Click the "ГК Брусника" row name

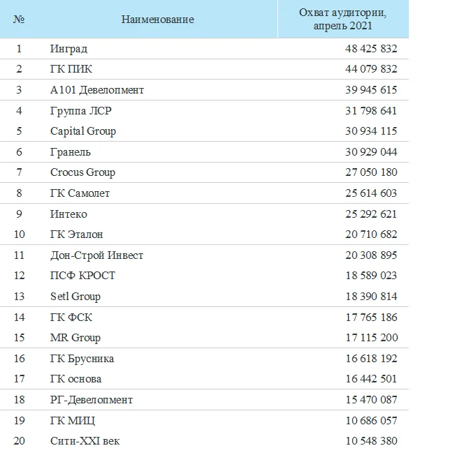[x=82, y=359]
